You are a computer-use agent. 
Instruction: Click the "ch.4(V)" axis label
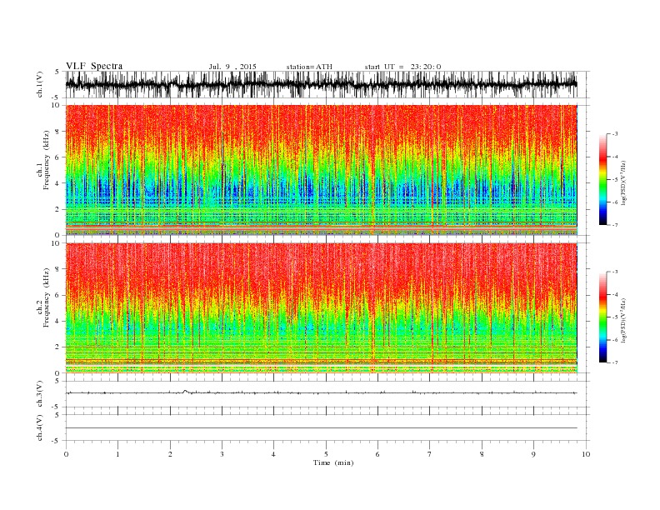point(40,427)
